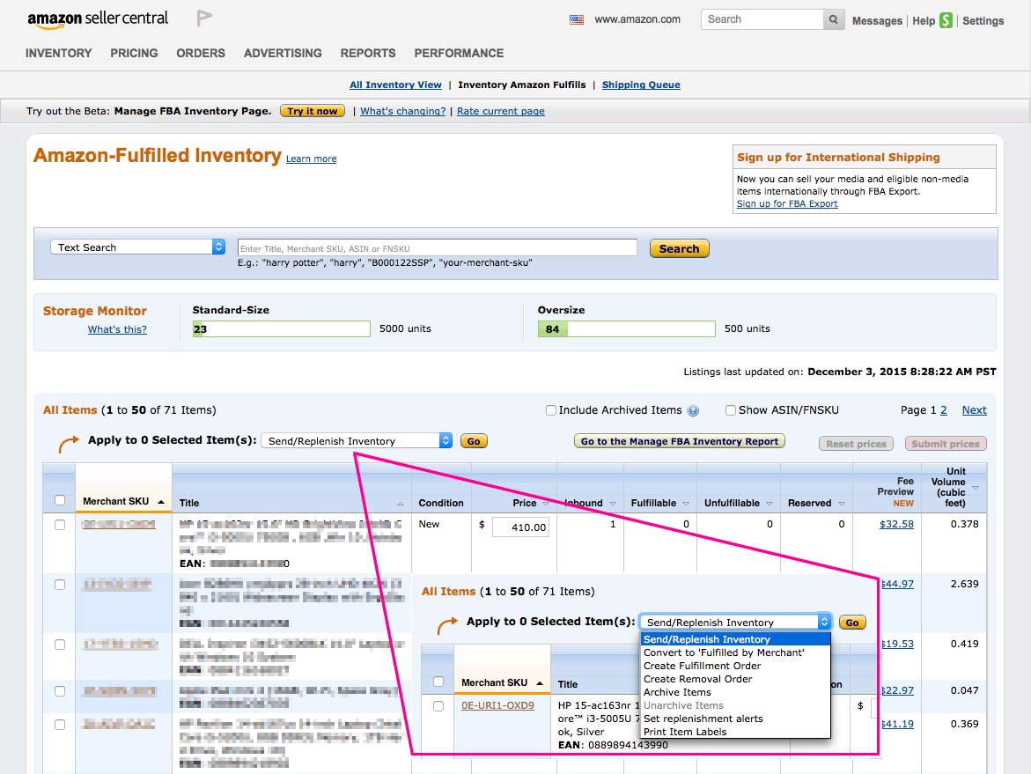Click the Fulfillable column sort arrow
Screen dimensions: 1031x774
[x=685, y=504]
